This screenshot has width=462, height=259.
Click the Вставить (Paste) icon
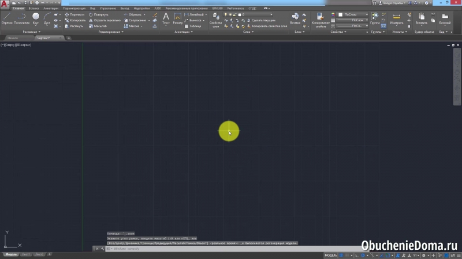click(x=422, y=18)
